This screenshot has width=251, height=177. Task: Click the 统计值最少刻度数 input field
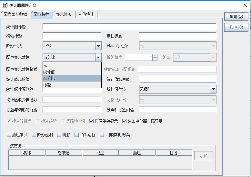(72, 100)
